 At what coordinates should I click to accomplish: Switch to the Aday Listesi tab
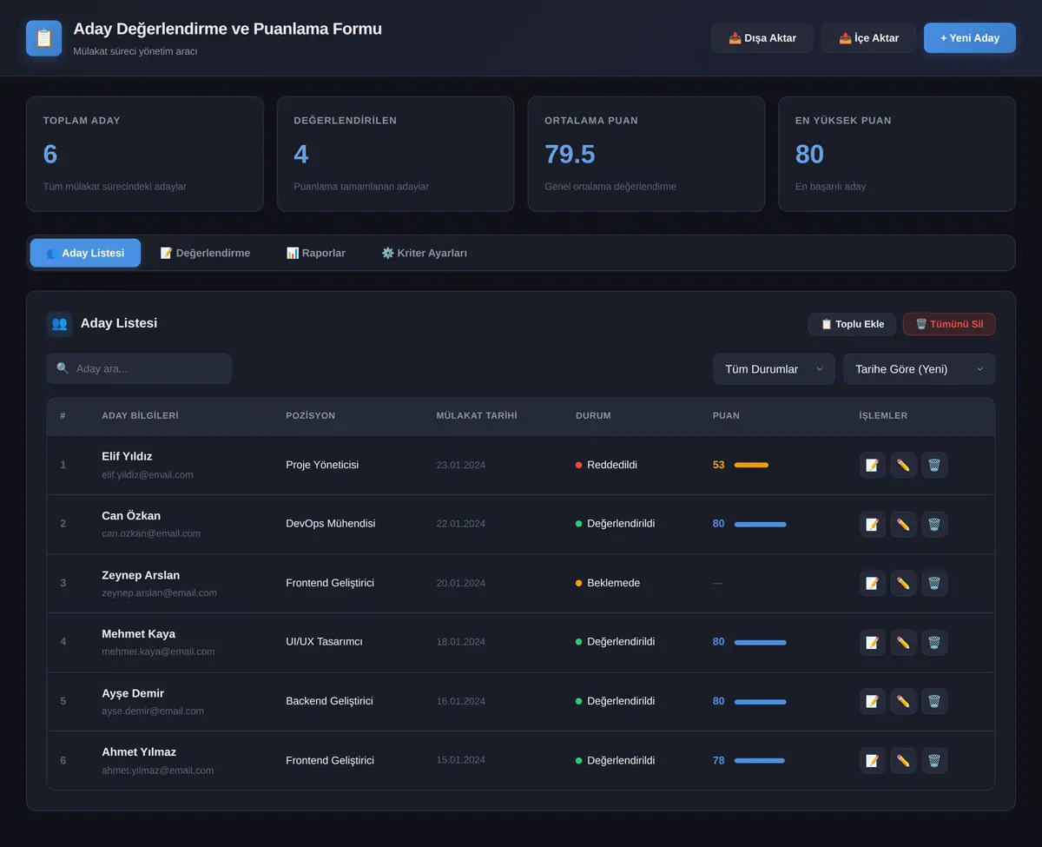point(85,253)
